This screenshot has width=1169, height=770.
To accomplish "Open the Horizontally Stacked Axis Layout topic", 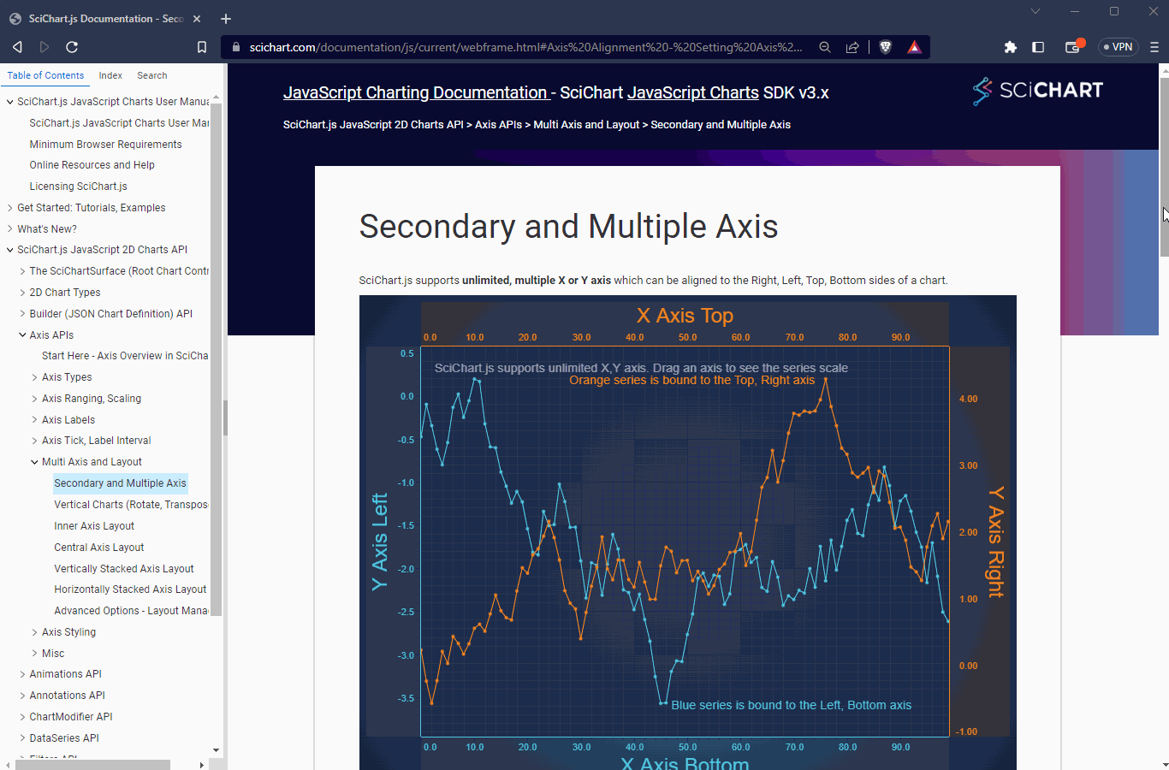I will coord(130,589).
